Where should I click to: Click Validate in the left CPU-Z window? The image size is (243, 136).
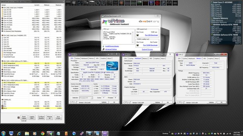click(x=104, y=102)
